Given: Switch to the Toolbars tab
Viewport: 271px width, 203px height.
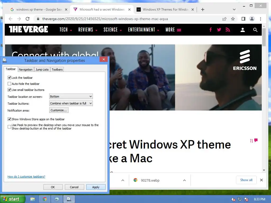Looking at the screenshot, I should [57, 70].
